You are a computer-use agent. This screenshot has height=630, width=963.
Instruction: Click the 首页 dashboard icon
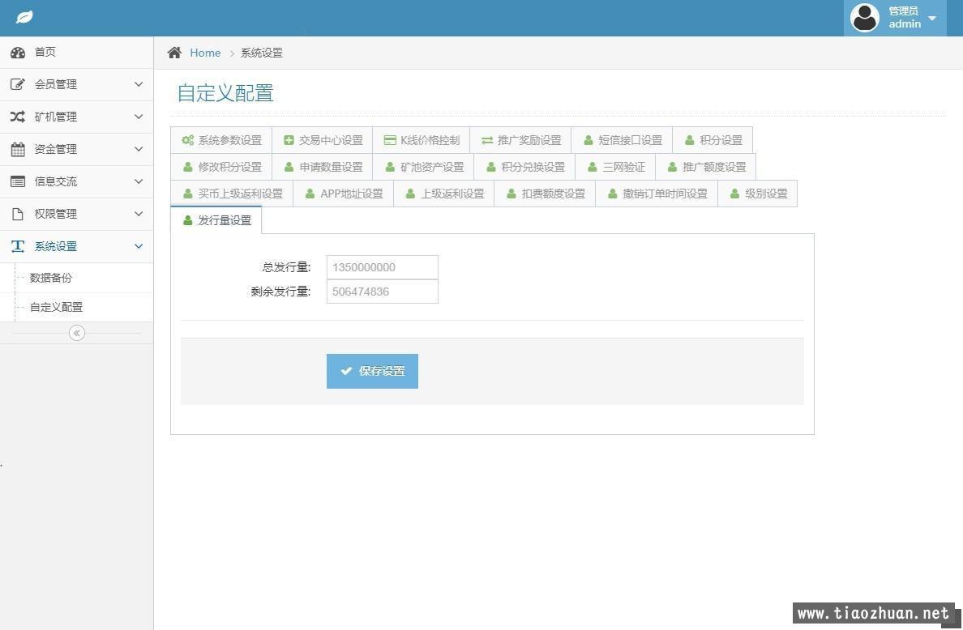click(18, 53)
